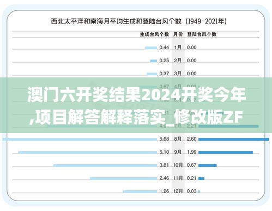Viewport: 272px width, 211px height.
Task: Click the dark blue landfall bar for 9月
Action: pos(226,152)
